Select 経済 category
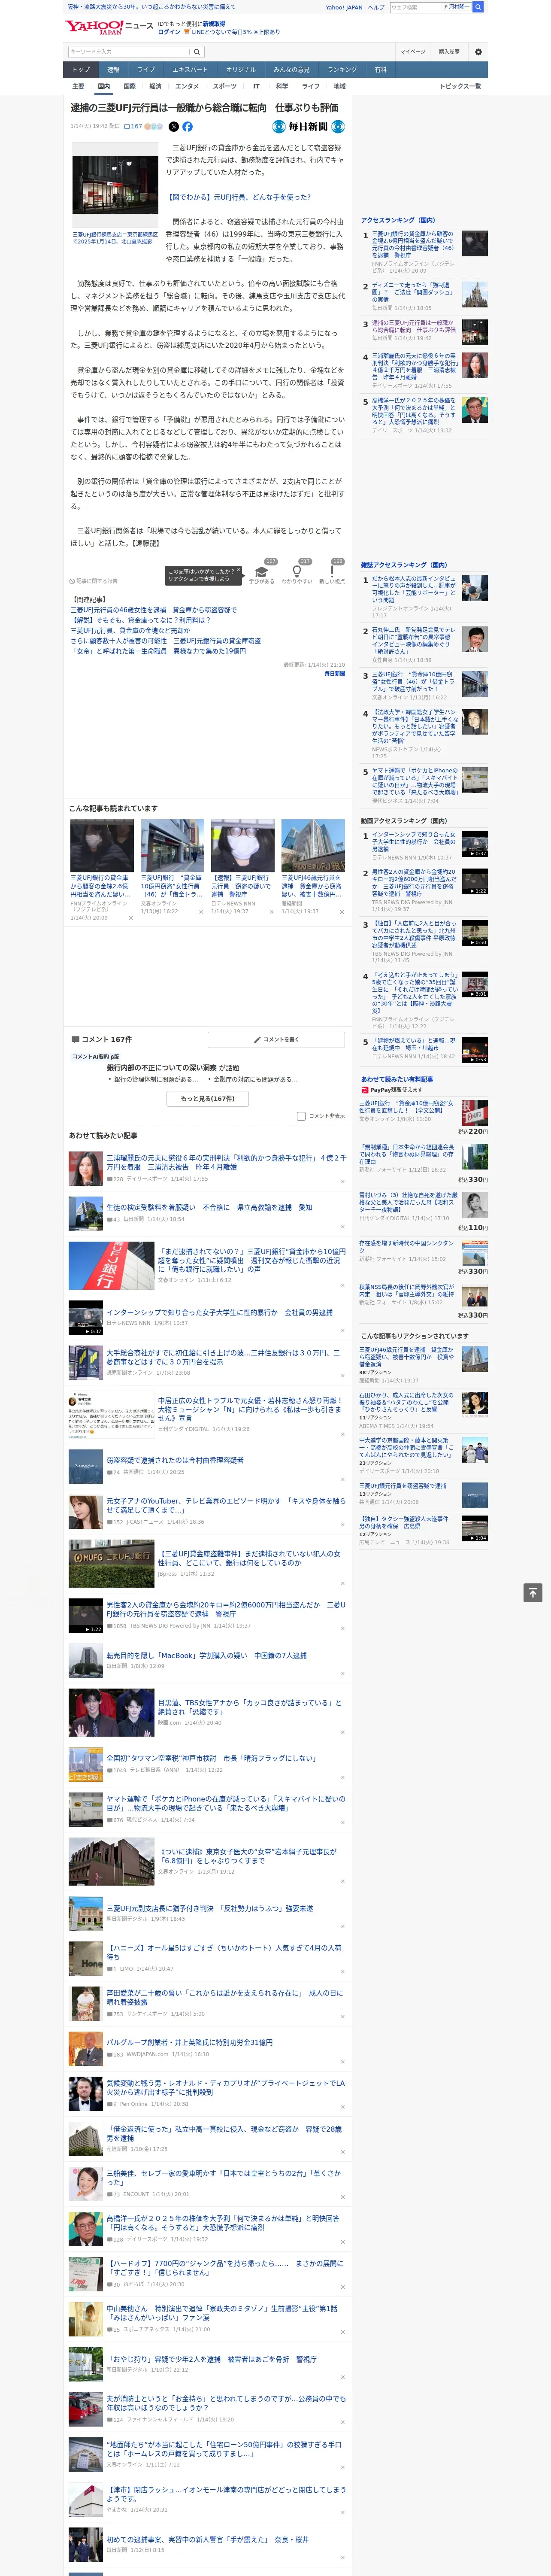The height and width of the screenshot is (2576, 551). [155, 86]
